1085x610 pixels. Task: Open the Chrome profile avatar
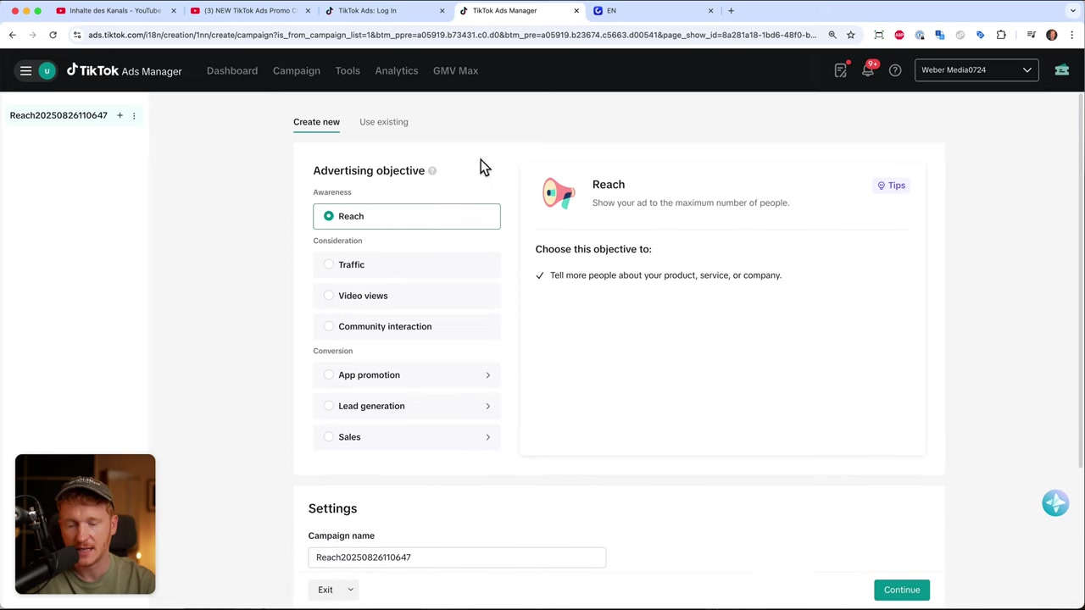click(x=1052, y=35)
